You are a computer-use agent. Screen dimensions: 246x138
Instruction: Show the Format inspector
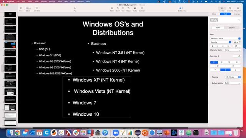click(222, 9)
